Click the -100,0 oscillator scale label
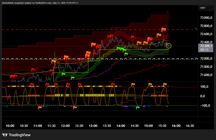The width and height of the screenshot is (216, 140). (x=205, y=106)
